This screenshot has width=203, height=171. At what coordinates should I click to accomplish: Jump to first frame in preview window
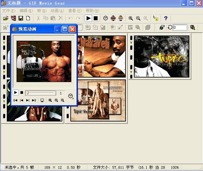coord(15,100)
